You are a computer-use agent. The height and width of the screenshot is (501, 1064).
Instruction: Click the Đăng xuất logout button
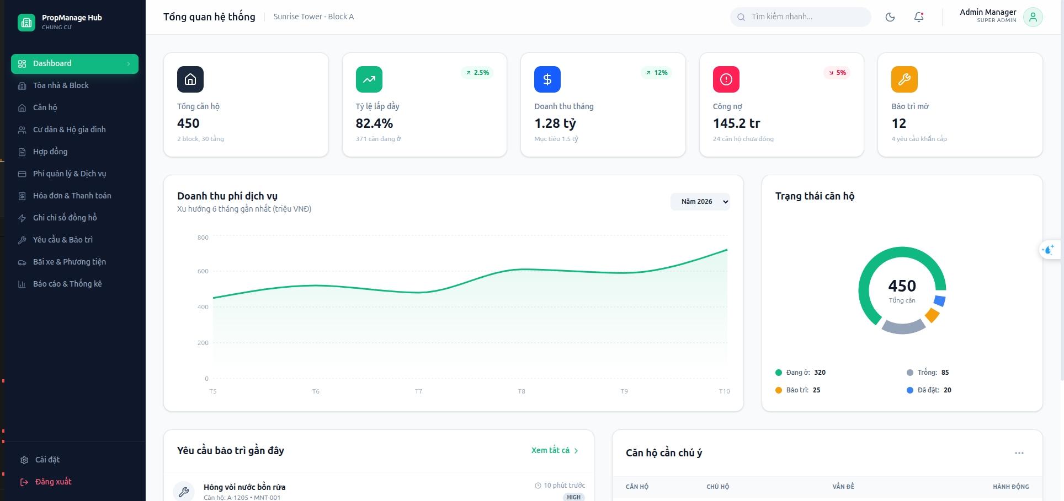(53, 482)
